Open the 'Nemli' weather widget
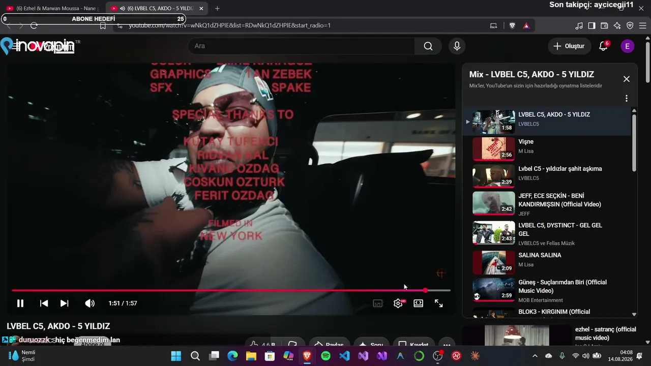651x366 pixels. [23, 356]
